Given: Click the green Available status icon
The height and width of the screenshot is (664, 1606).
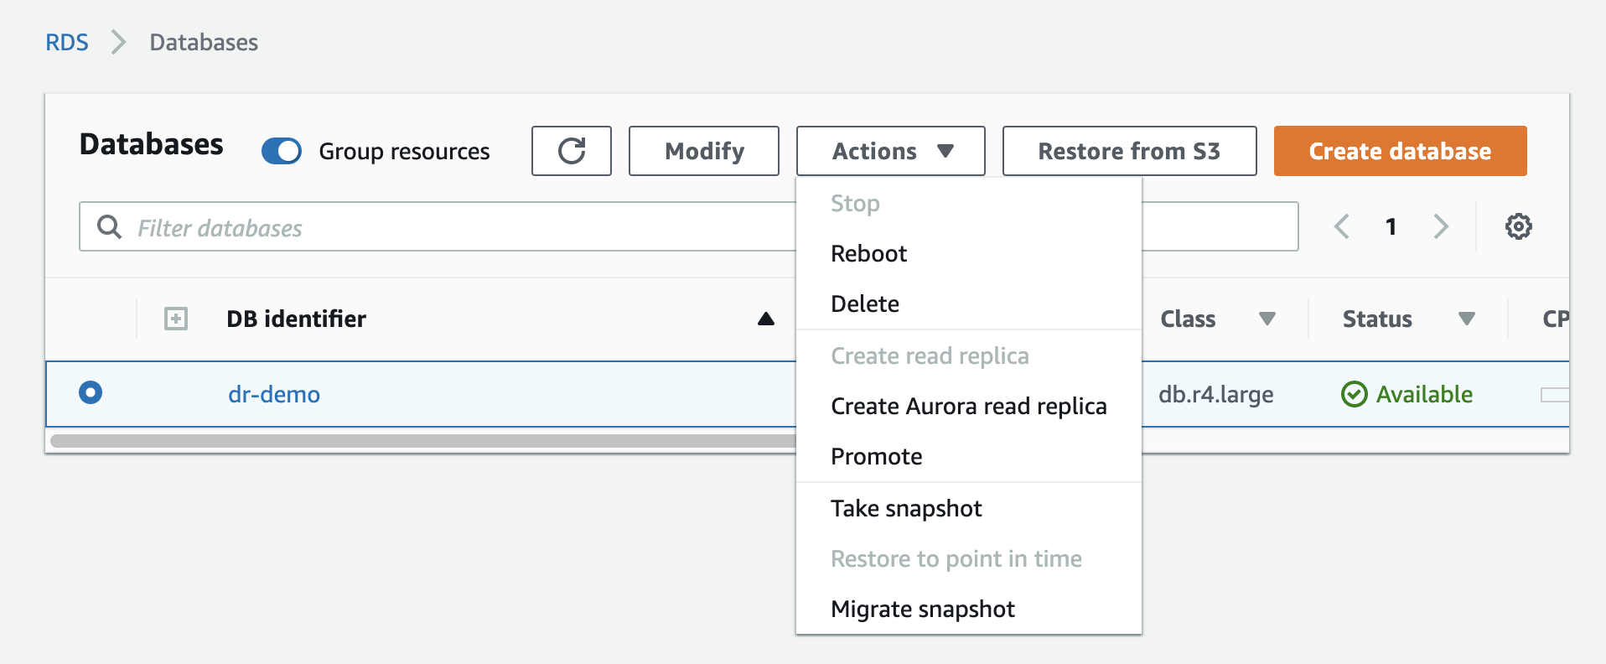Looking at the screenshot, I should pyautogui.click(x=1354, y=394).
